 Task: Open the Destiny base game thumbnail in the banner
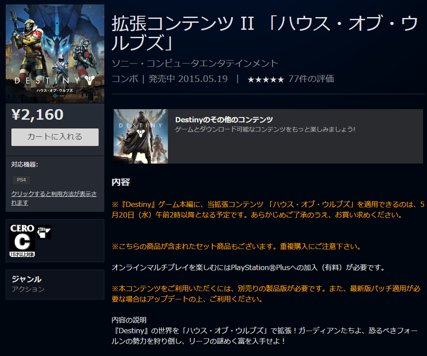click(141, 136)
